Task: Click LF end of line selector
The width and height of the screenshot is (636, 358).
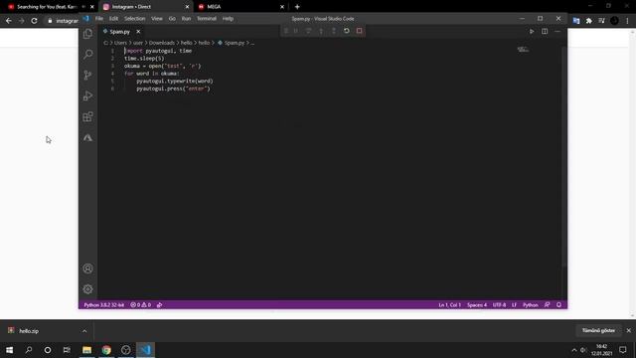Action: pos(514,305)
